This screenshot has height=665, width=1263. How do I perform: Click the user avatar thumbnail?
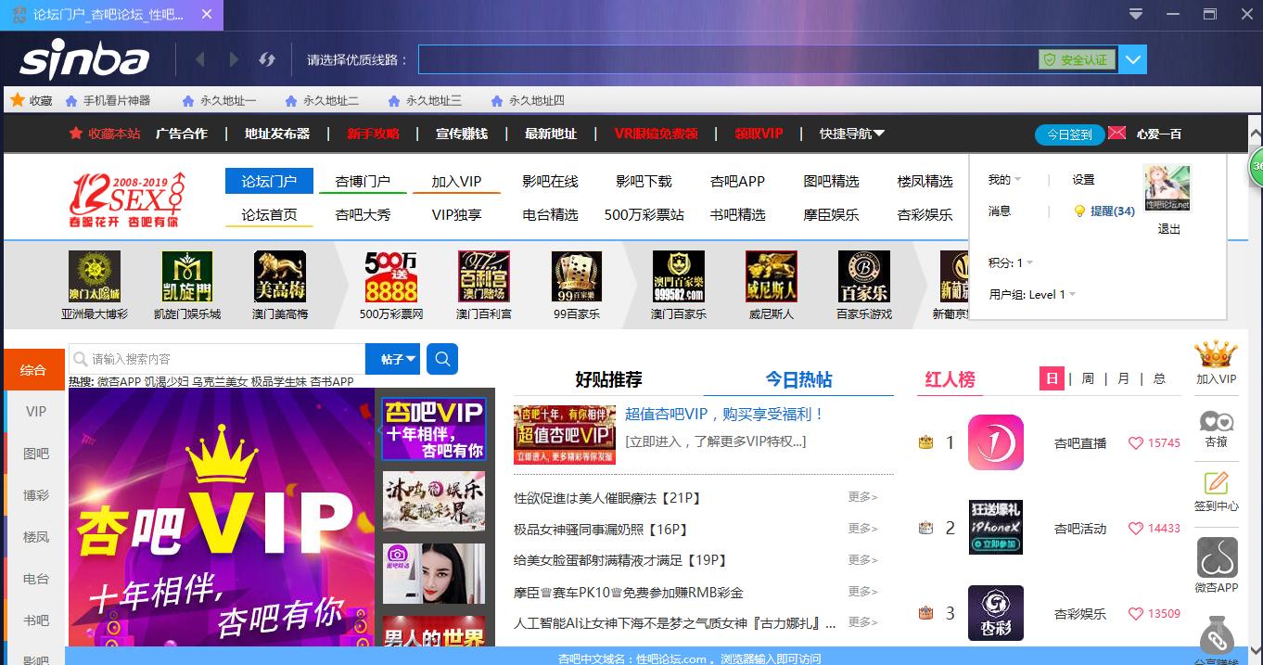tap(1167, 188)
